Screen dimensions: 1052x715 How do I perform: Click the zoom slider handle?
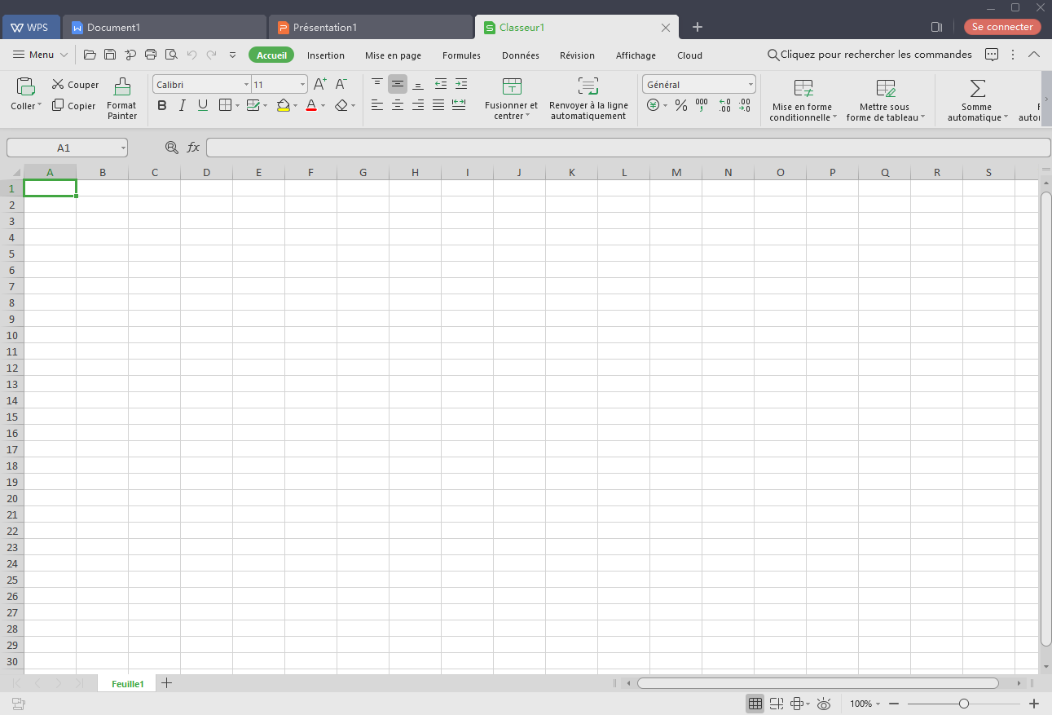[964, 704]
